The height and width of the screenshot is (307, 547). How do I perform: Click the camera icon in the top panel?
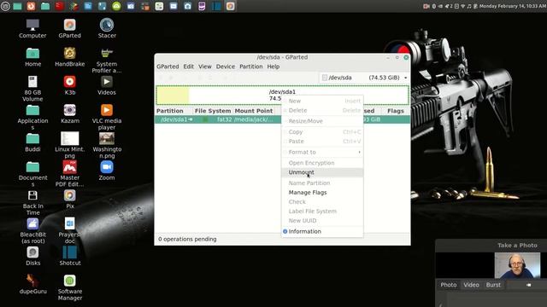pos(187,6)
